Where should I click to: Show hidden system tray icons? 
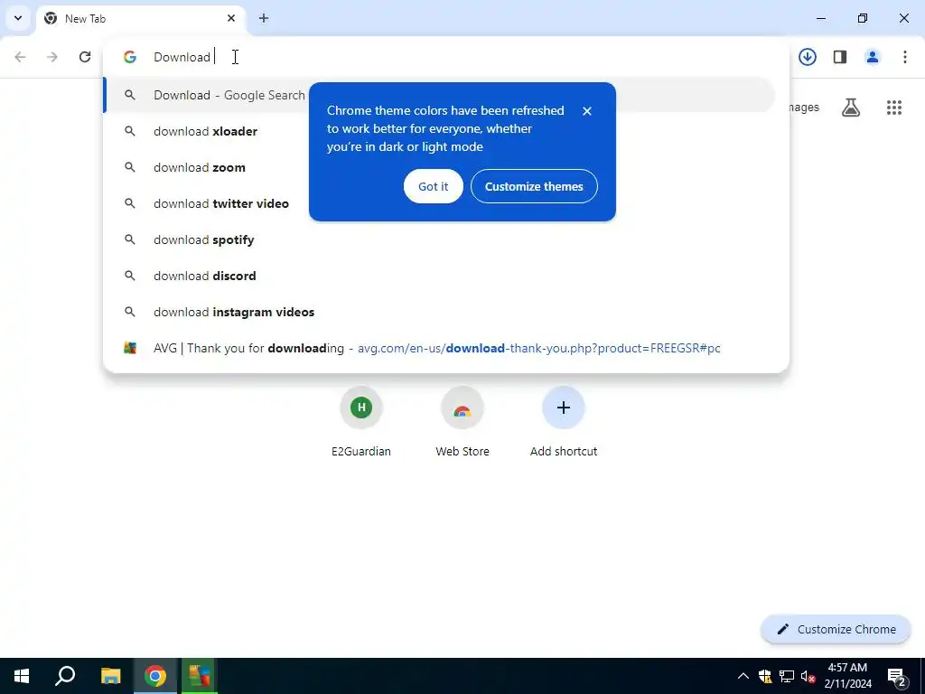(743, 676)
